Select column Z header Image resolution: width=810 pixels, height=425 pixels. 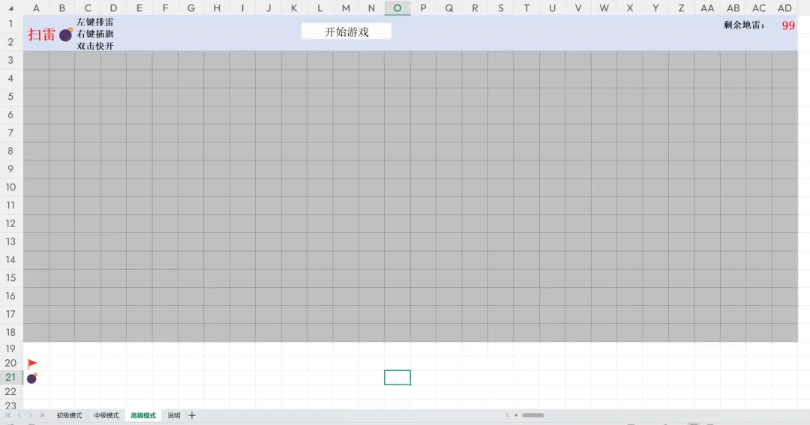point(681,7)
